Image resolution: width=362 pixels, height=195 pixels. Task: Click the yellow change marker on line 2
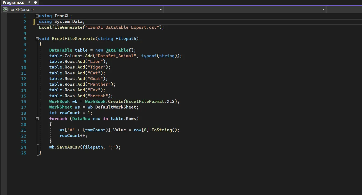click(34, 22)
